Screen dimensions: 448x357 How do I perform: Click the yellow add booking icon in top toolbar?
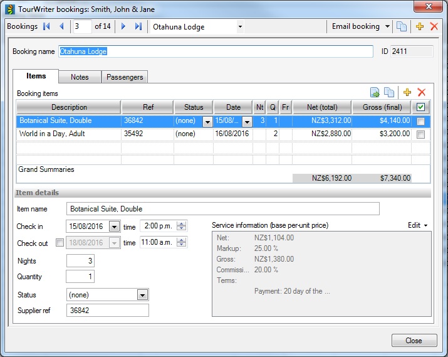(x=420, y=26)
